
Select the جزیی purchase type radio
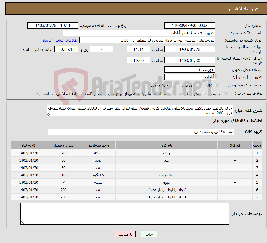(226, 93)
